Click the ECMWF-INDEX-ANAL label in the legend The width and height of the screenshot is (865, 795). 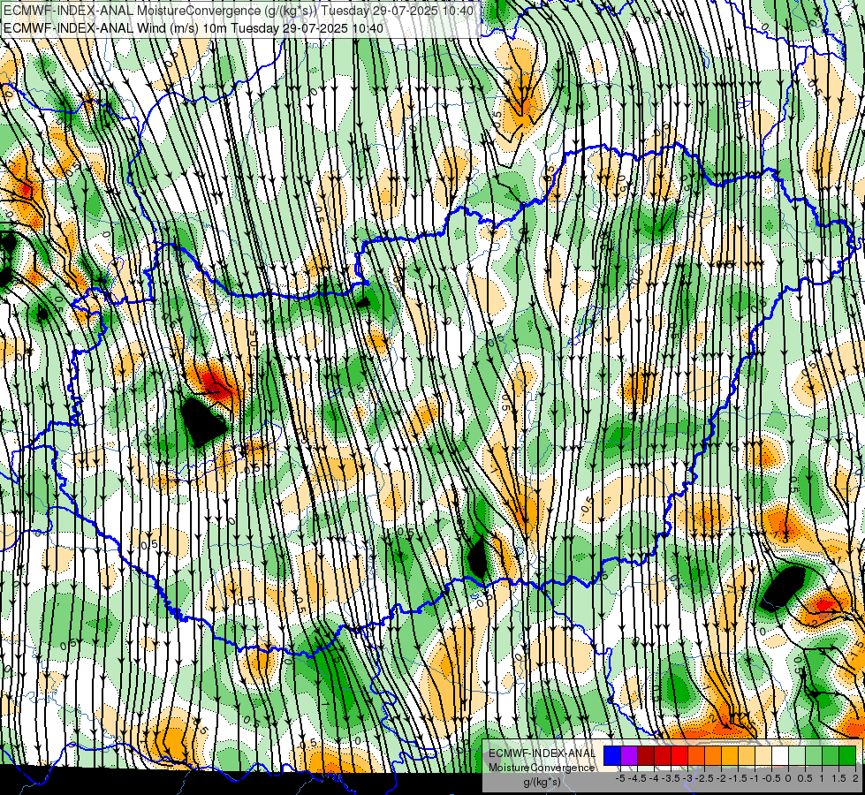[542, 753]
